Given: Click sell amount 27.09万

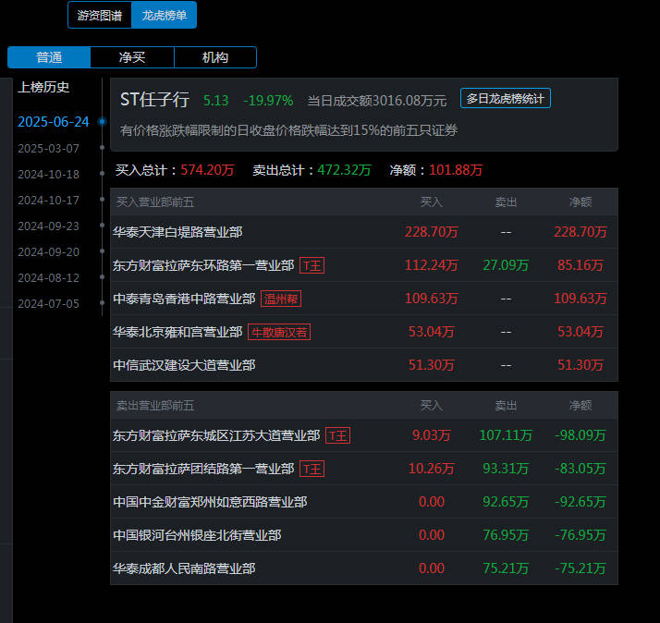Looking at the screenshot, I should [x=506, y=265].
